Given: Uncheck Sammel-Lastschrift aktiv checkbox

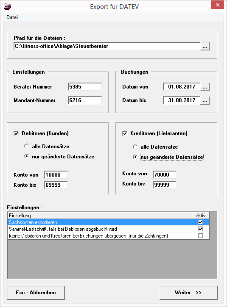Looking at the screenshot, I should [x=200, y=229].
